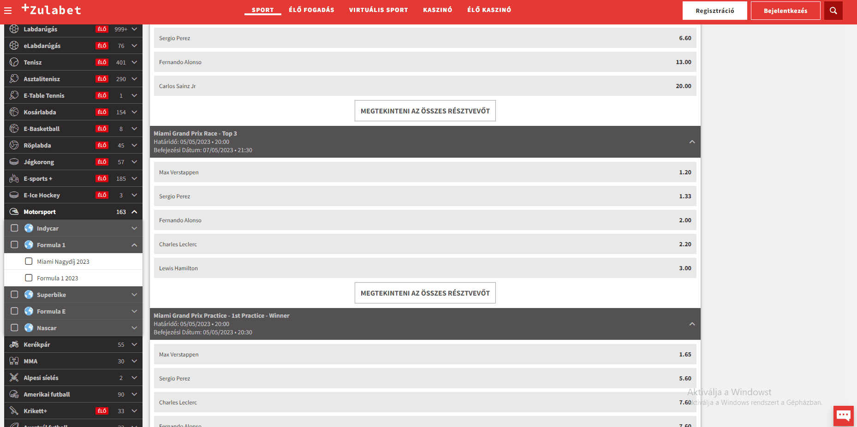Select Charles Leclerc Top 3 odds 2.20
857x427 pixels.
coord(425,244)
